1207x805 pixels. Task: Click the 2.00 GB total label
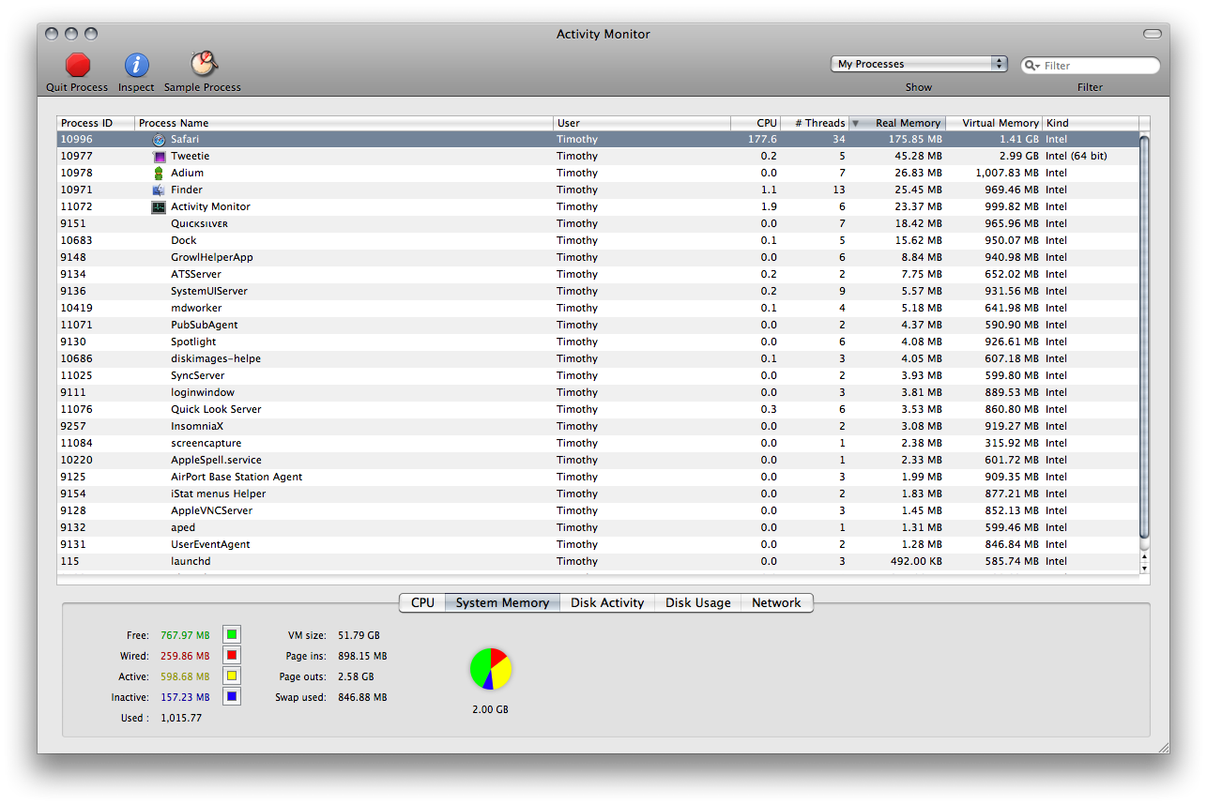click(x=490, y=709)
